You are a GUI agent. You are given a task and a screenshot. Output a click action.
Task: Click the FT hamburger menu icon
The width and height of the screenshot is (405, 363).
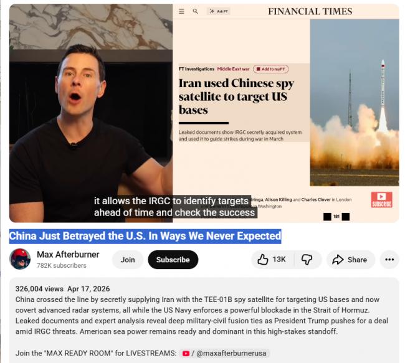pos(181,11)
